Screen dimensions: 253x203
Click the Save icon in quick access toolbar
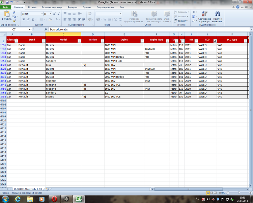[7, 2]
